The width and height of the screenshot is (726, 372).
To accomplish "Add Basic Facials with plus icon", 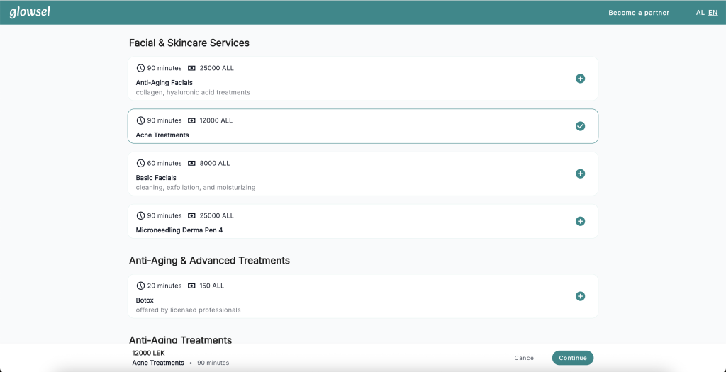I will (x=580, y=174).
